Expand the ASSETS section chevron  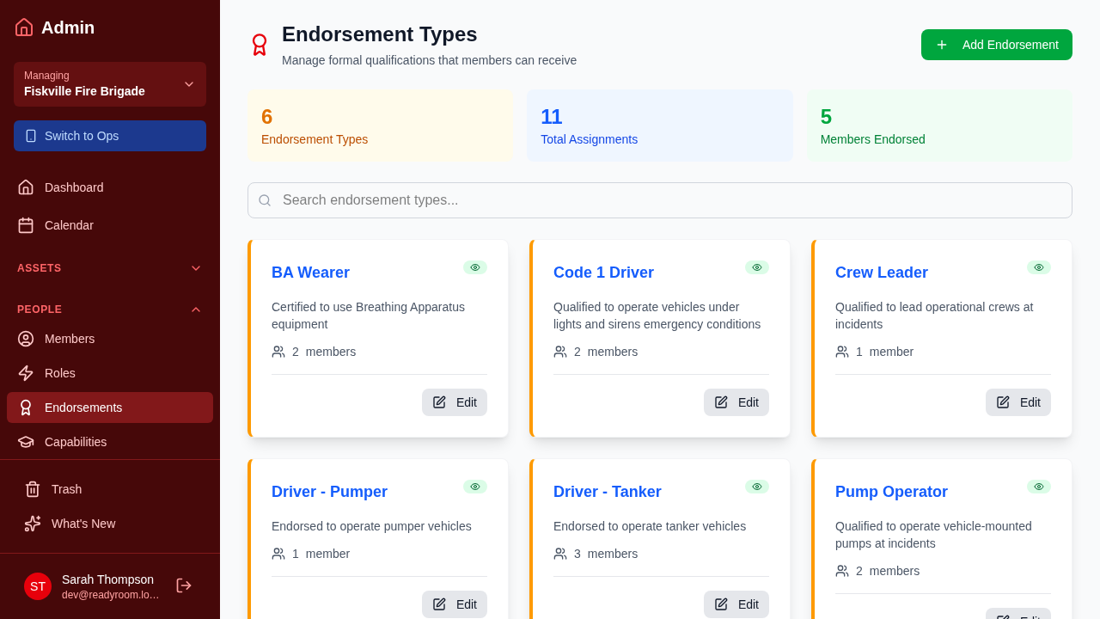pos(196,268)
